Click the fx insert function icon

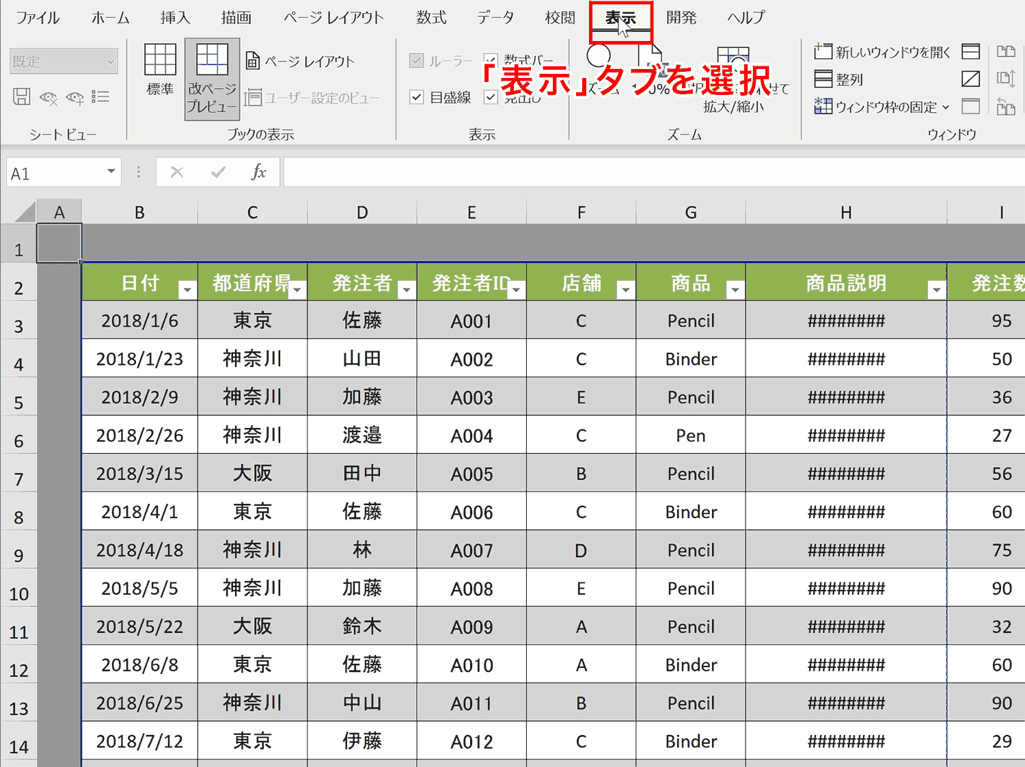(x=259, y=172)
